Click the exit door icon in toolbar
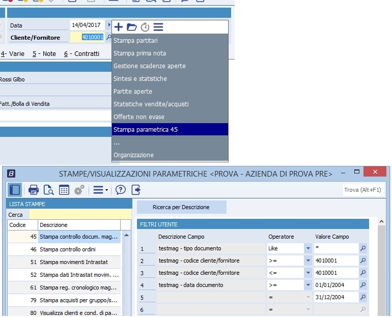The height and width of the screenshot is (317, 392). (136, 190)
